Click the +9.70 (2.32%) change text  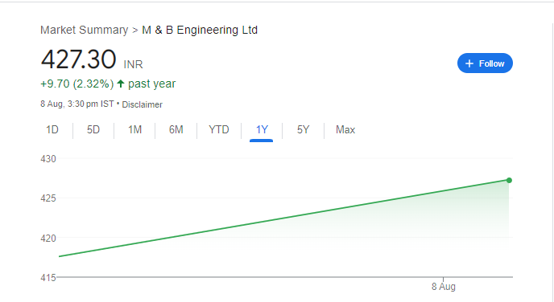[x=77, y=84]
